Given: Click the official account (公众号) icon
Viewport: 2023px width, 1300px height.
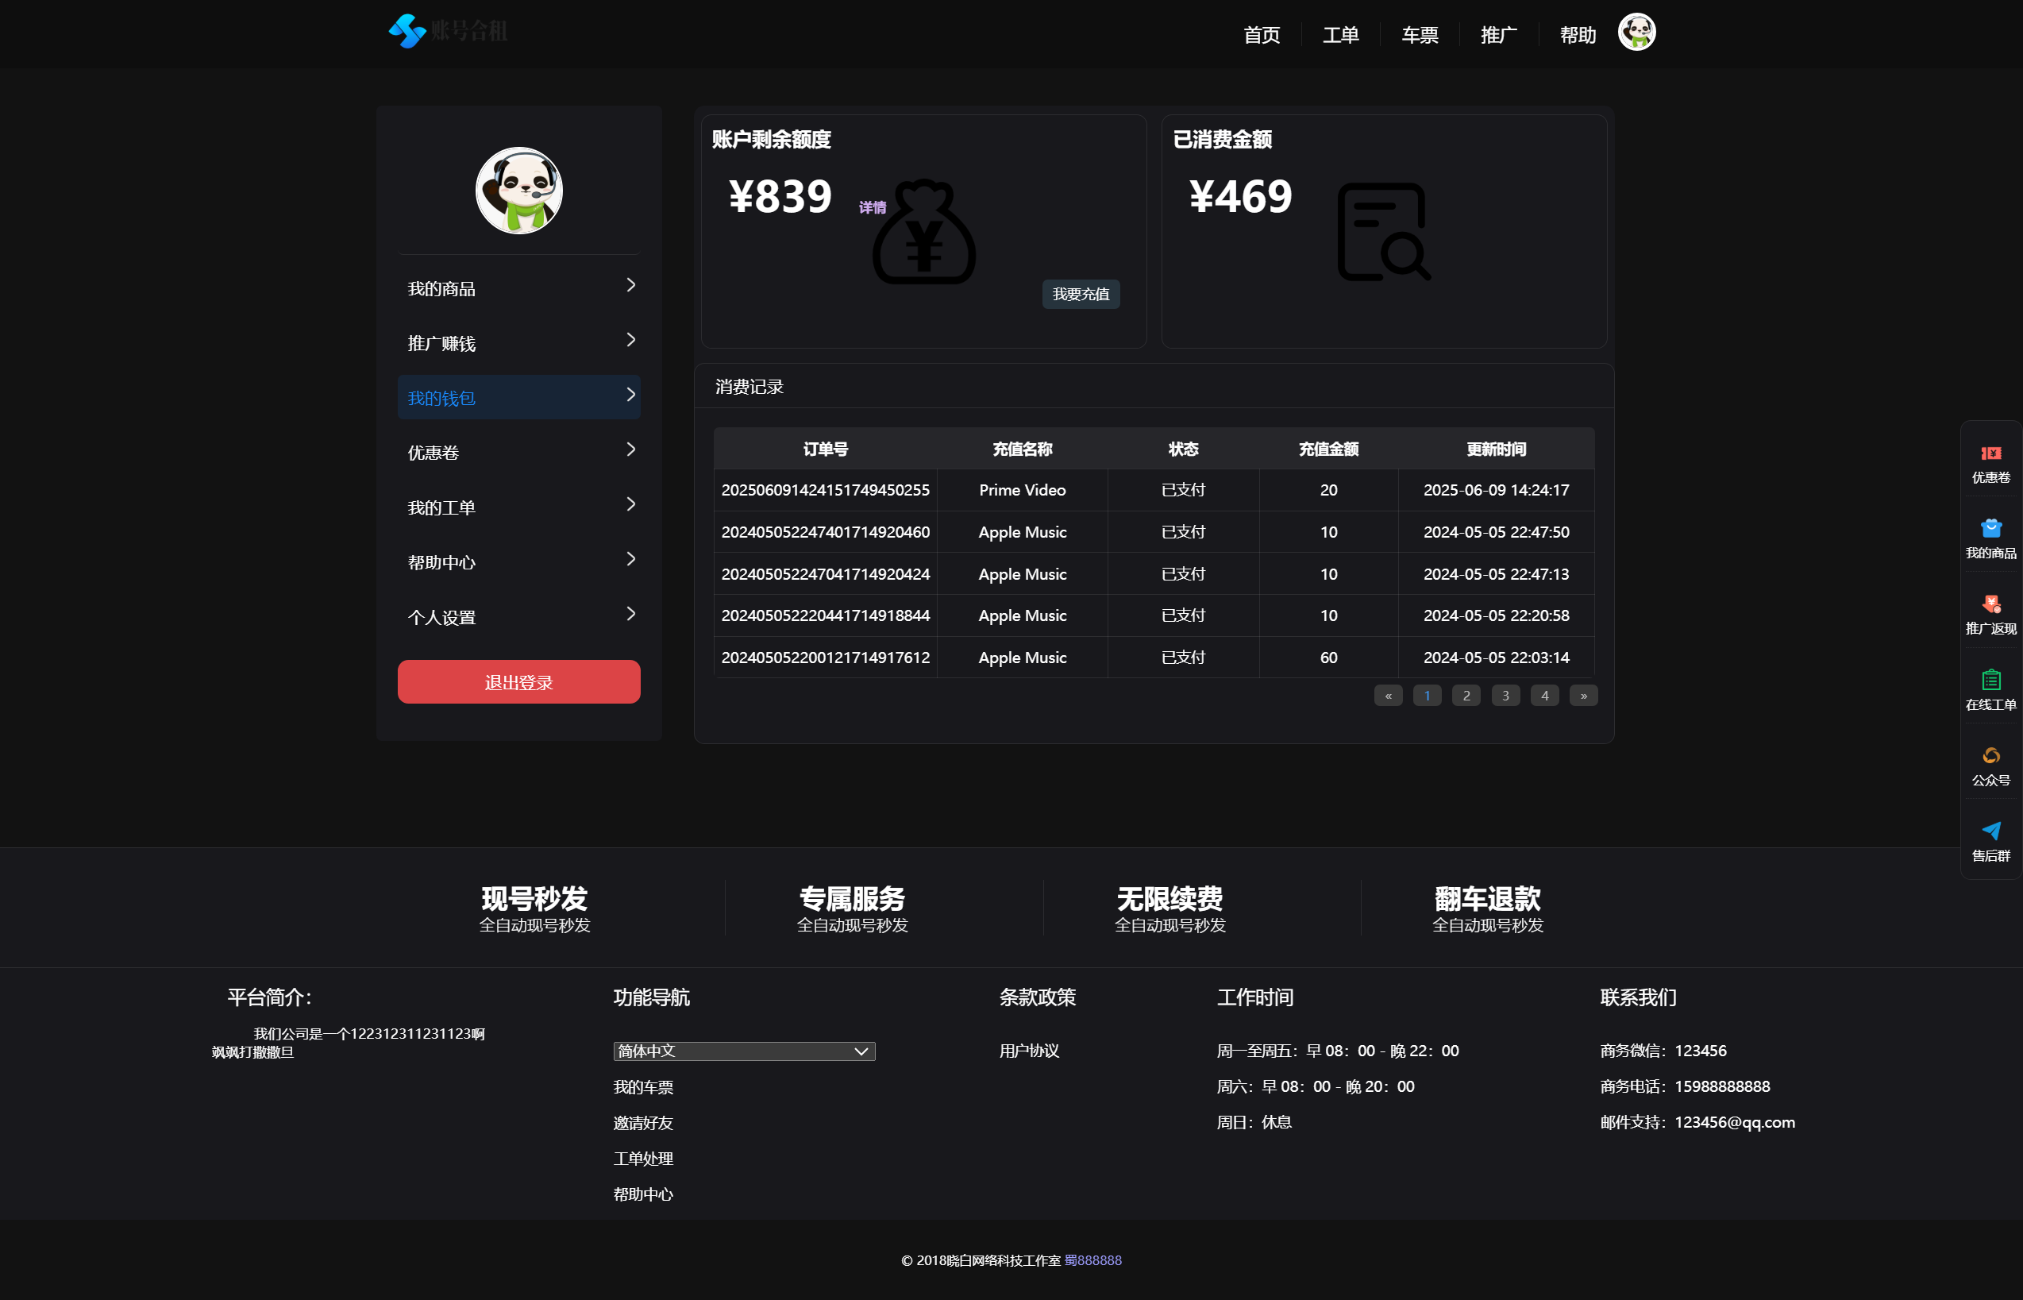Looking at the screenshot, I should point(1990,755).
